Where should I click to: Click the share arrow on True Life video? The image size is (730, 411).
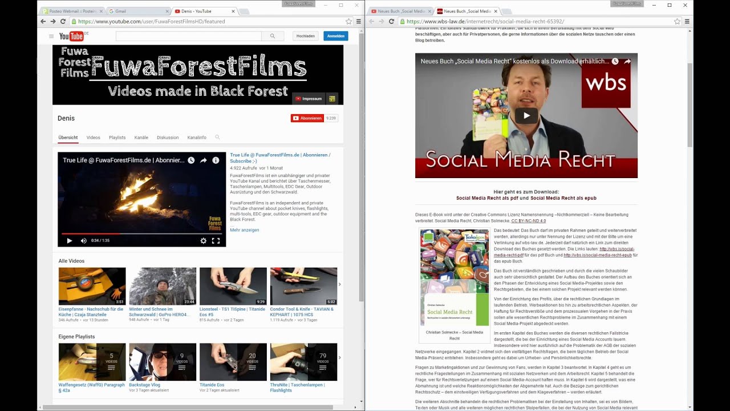(203, 160)
